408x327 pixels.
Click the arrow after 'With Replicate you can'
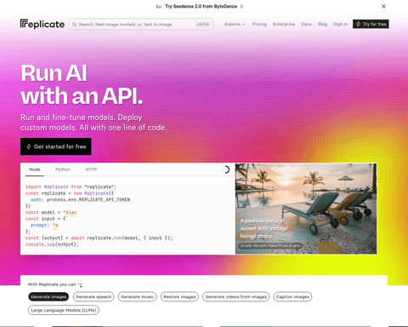(80, 285)
